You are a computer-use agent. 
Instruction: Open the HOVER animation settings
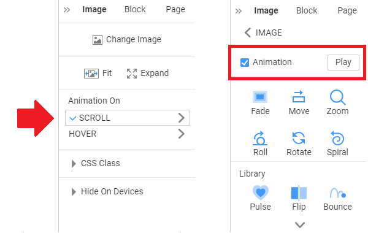[x=128, y=134]
